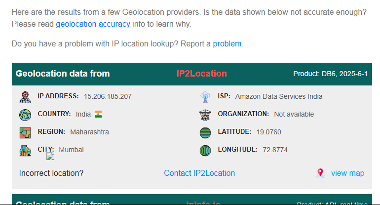Open the Report a problem link

pos(227,43)
